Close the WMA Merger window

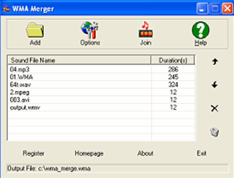pyautogui.click(x=227, y=8)
